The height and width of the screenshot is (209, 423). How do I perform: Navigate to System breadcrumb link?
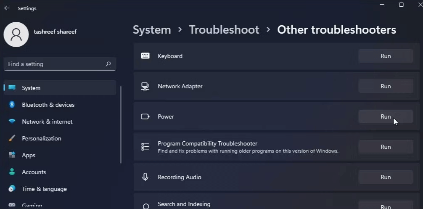[x=152, y=30]
